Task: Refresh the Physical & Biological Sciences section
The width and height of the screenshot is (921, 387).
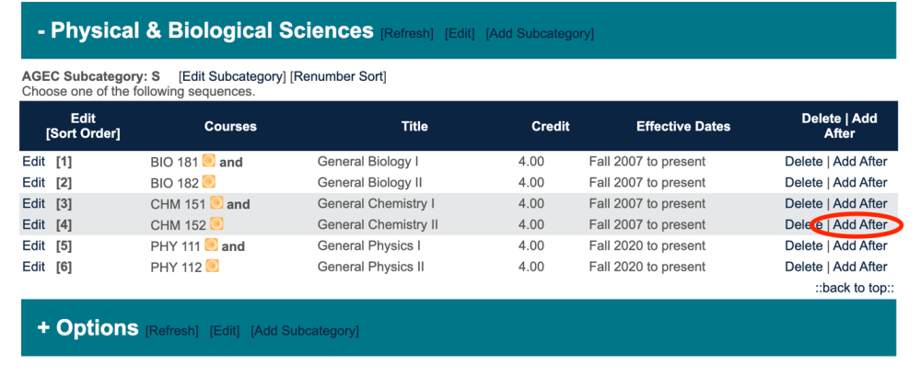Action: point(406,34)
